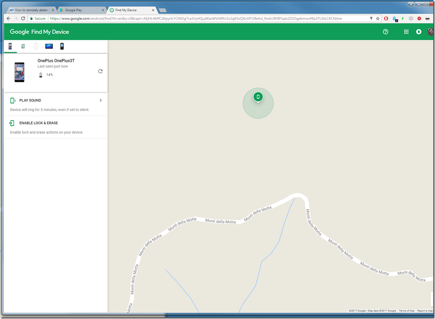Reload the page in browser
The image size is (435, 319).
pyautogui.click(x=23, y=19)
